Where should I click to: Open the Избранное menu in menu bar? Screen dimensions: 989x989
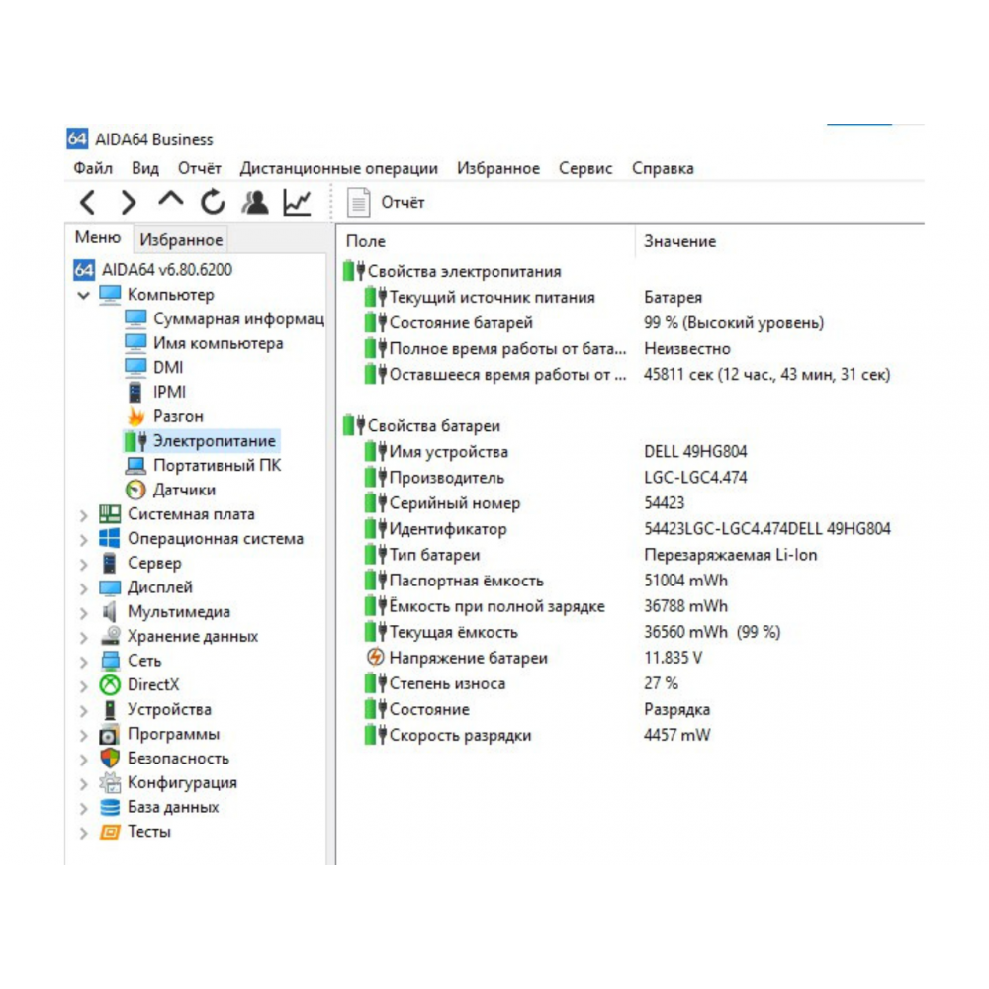(x=498, y=168)
